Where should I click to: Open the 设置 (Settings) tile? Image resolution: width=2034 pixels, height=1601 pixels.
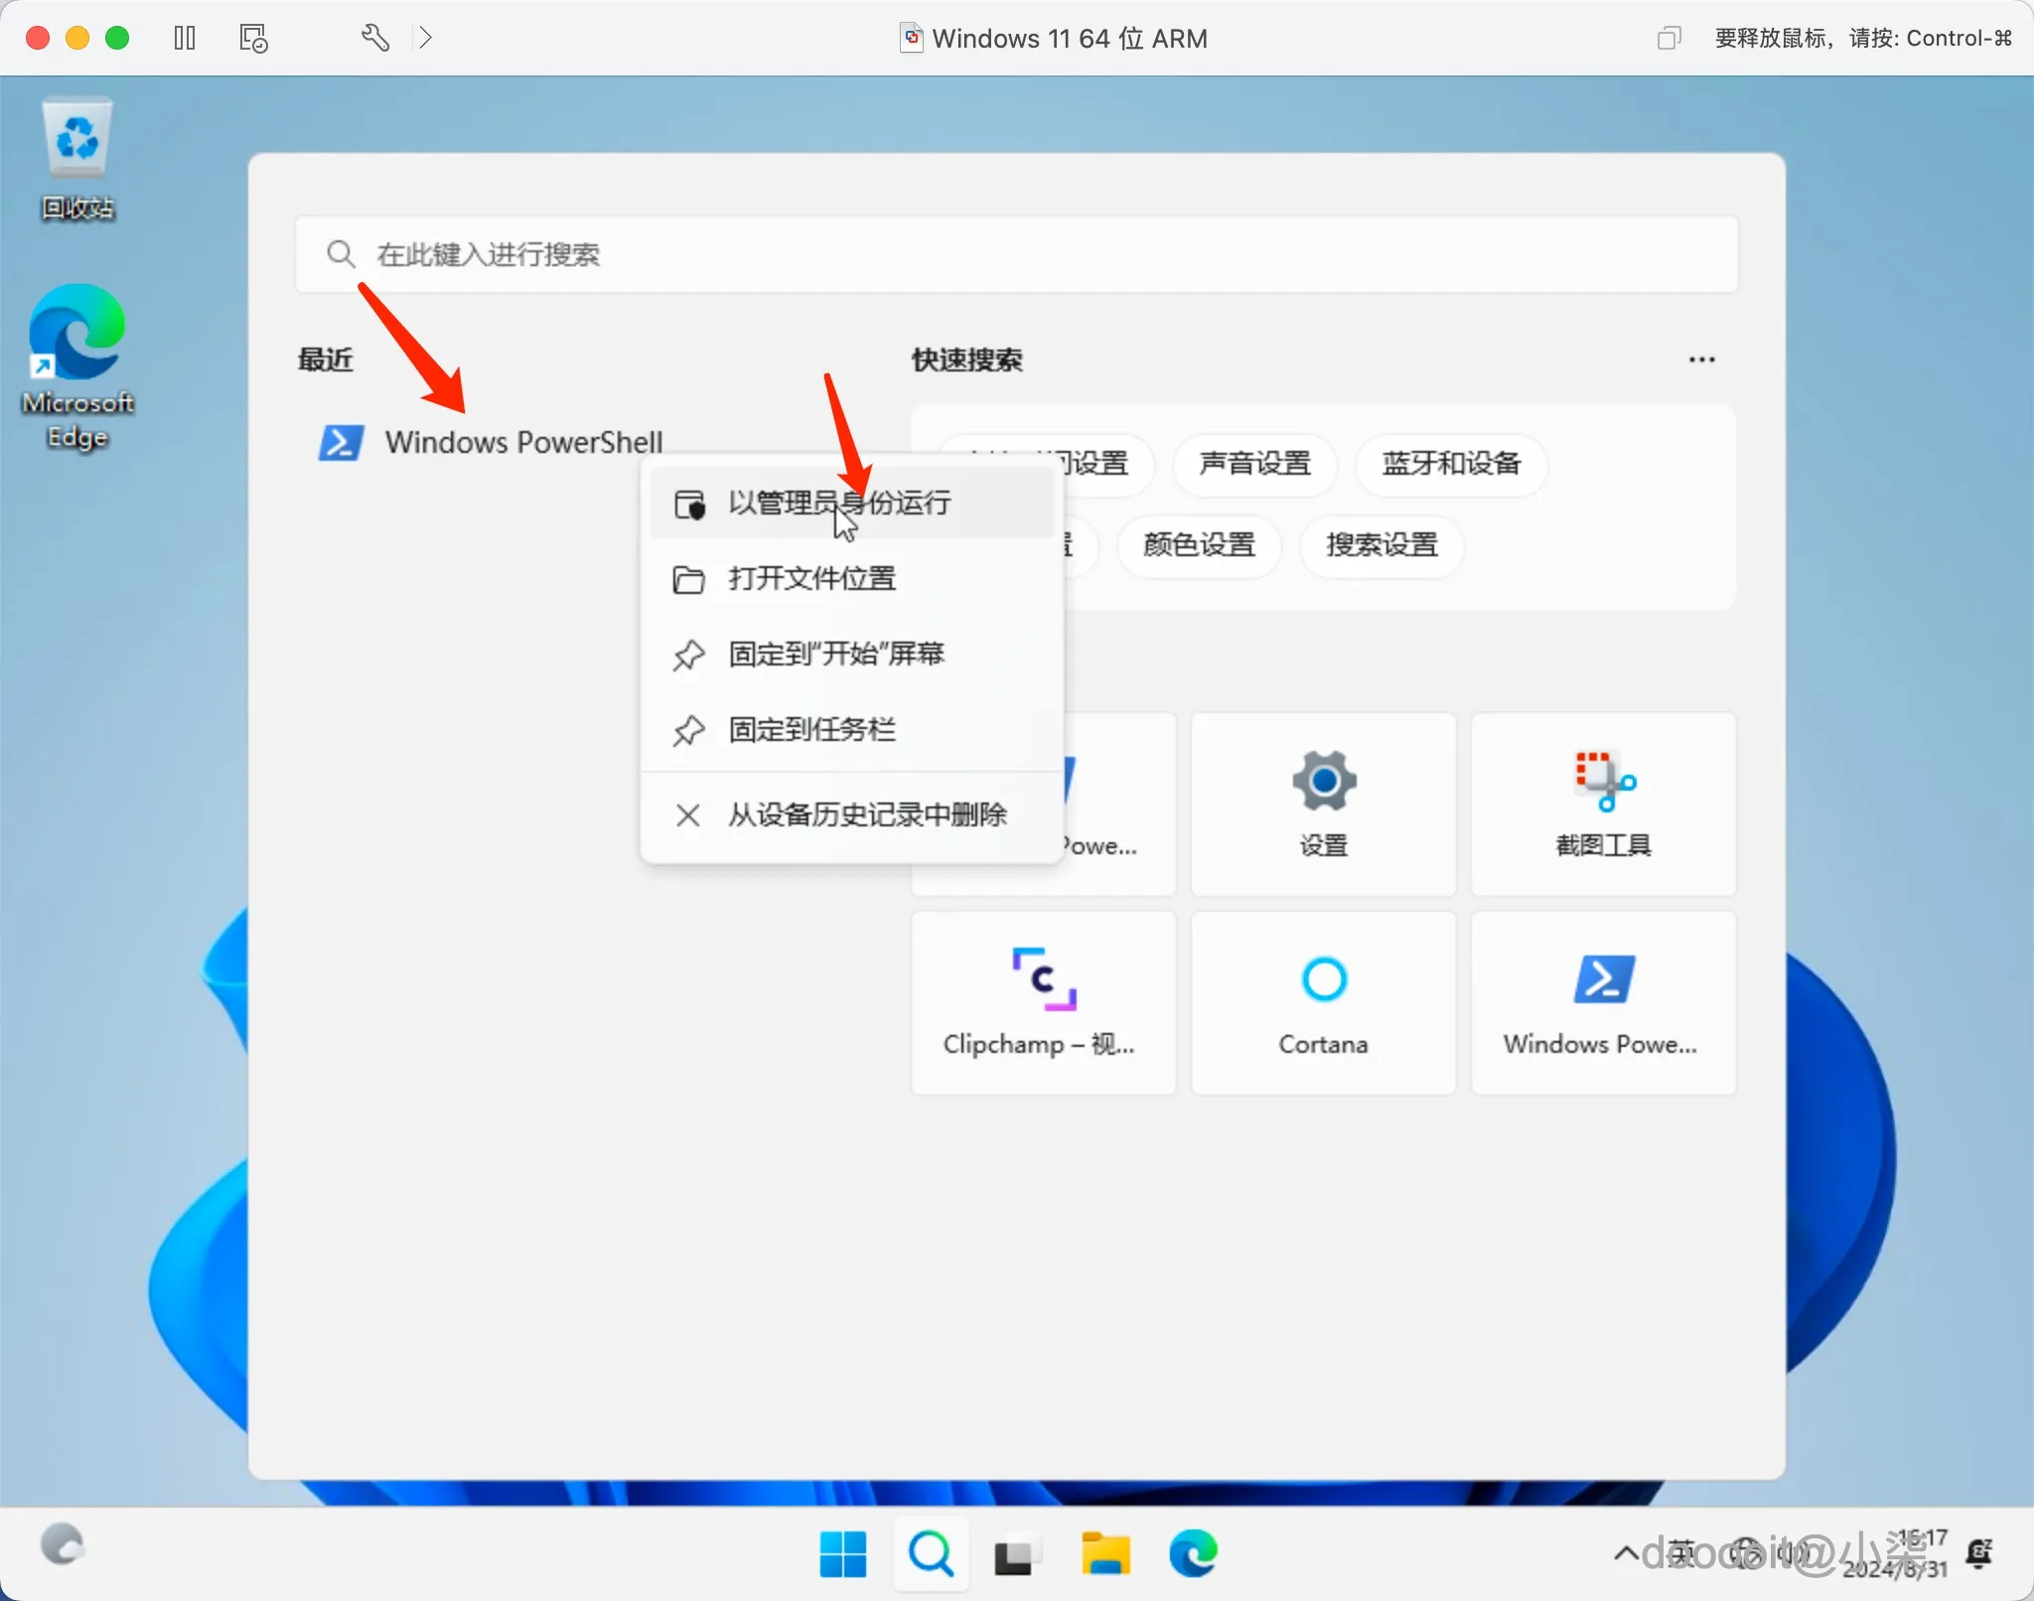(1322, 802)
